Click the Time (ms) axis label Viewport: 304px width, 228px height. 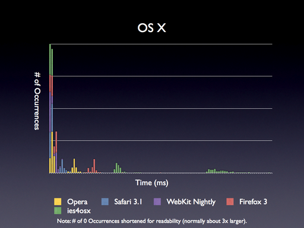152,183
